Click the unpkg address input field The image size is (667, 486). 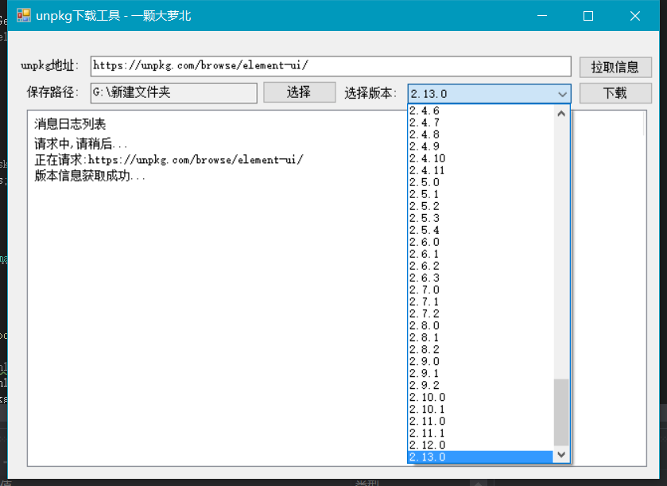pos(330,67)
